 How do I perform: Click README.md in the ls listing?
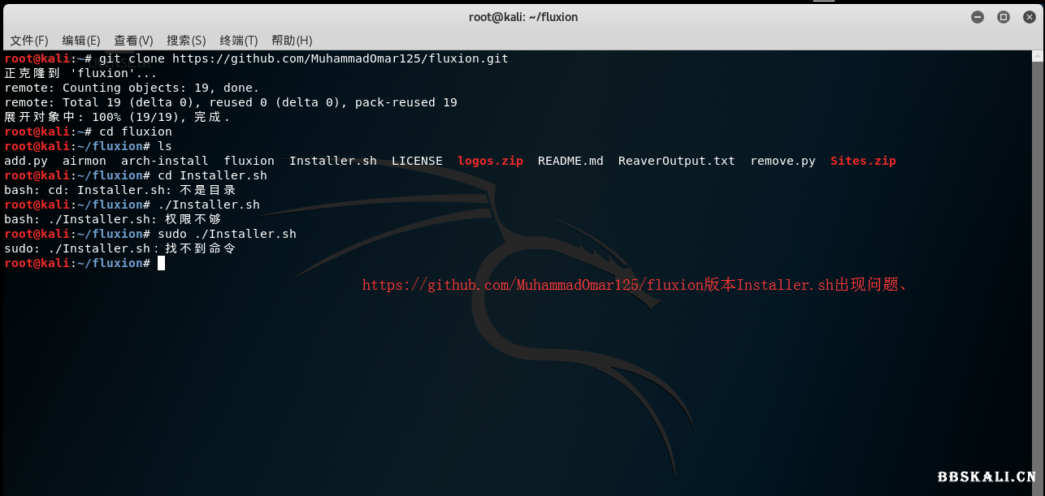coord(570,161)
